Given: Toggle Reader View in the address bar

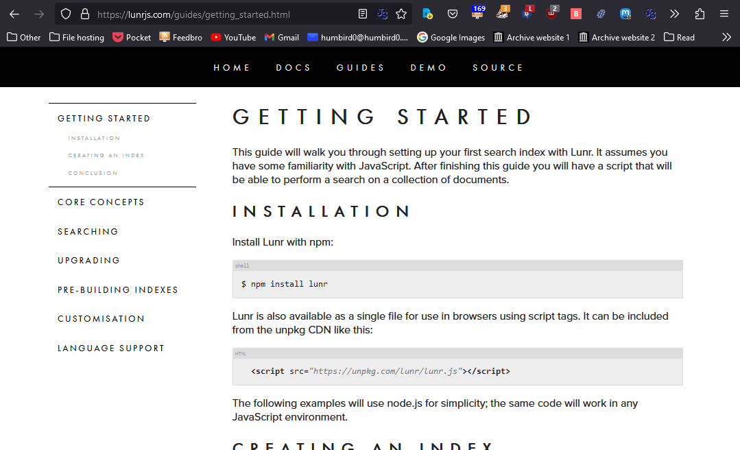Looking at the screenshot, I should click(363, 14).
